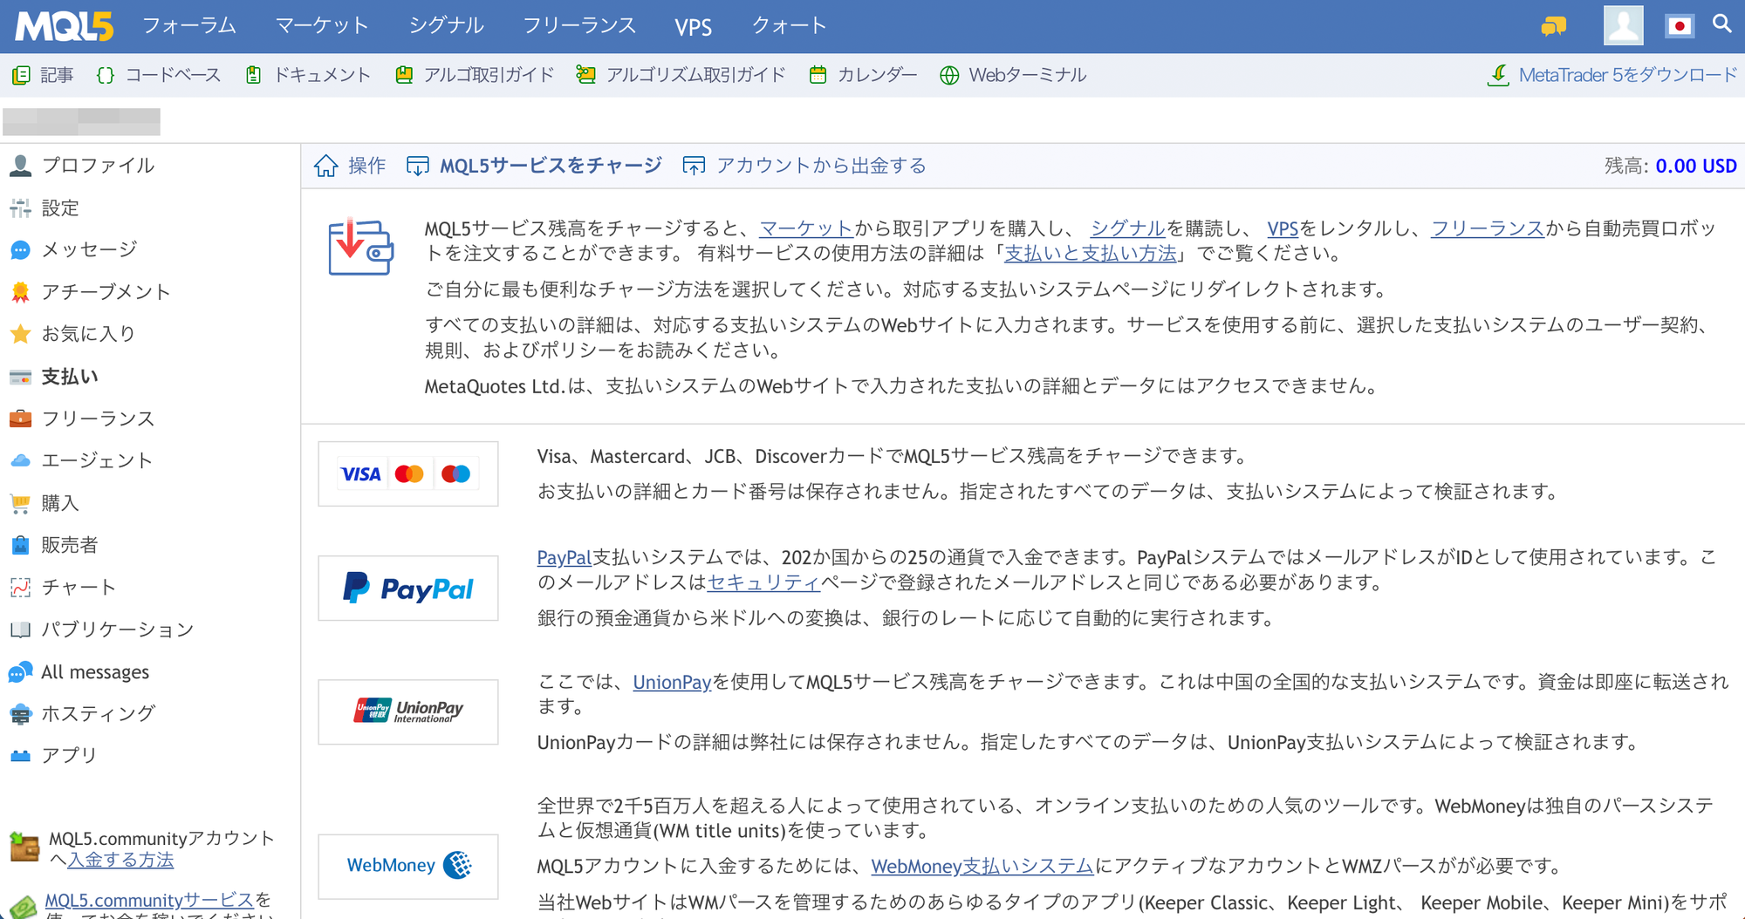Viewport: 1745px width, 919px height.
Task: Follow フリーランス link in description text
Action: tap(1488, 228)
